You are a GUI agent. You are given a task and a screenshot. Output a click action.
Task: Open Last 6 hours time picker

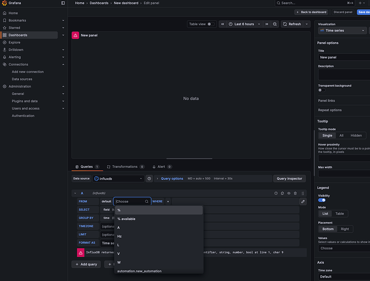(x=244, y=24)
